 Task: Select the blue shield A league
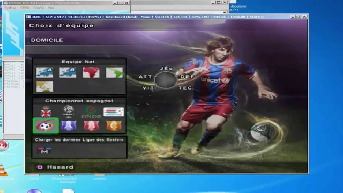pos(69,125)
